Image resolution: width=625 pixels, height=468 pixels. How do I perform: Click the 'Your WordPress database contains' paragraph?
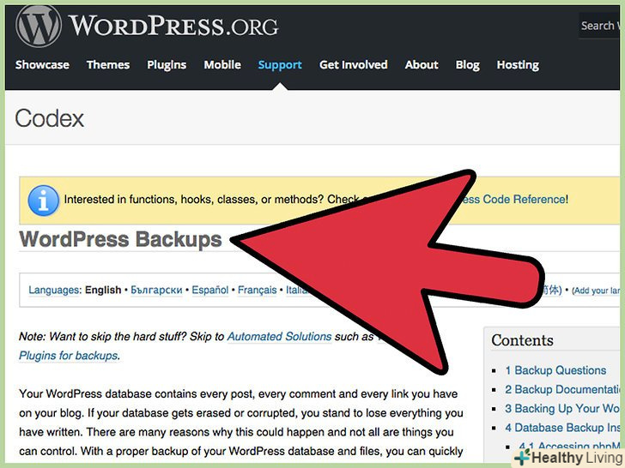pos(240,423)
